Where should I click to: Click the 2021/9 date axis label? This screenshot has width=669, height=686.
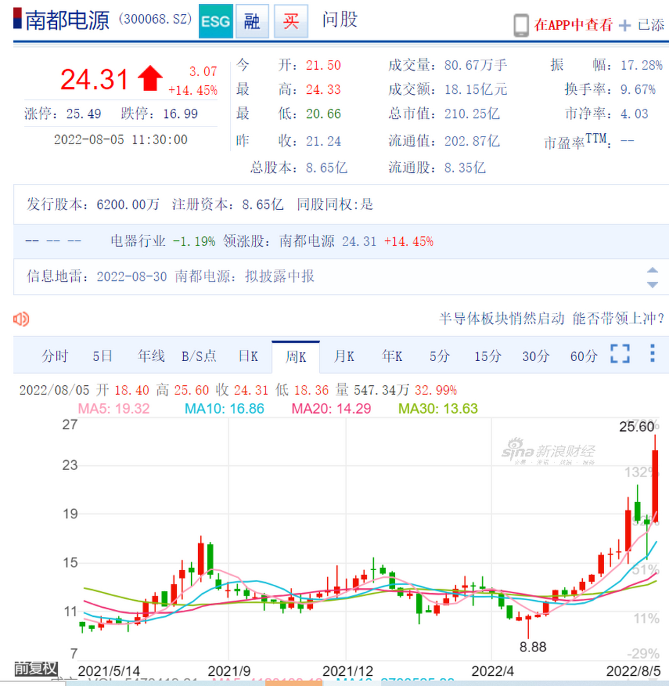(x=229, y=671)
